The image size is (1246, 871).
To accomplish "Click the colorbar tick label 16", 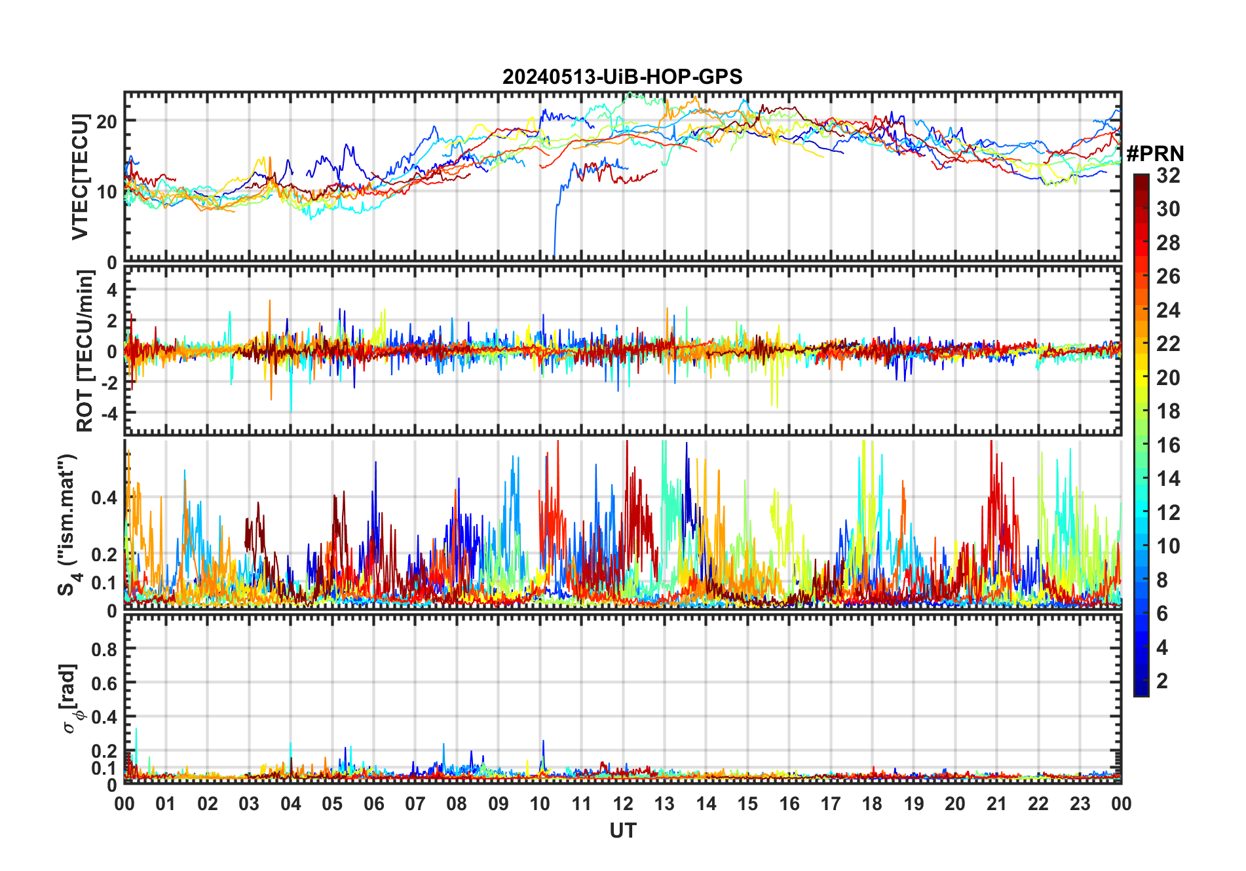I will (x=1168, y=445).
